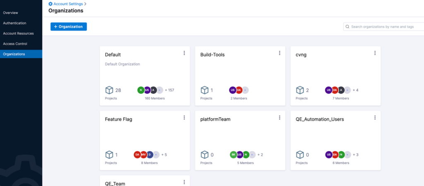Add member via plus avatar on Build-Tools

pos(245,90)
